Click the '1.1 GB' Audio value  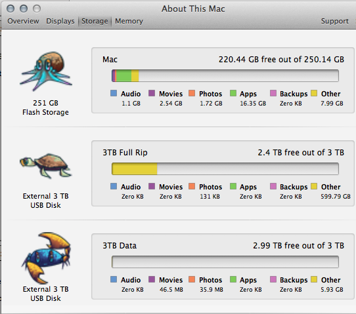click(x=131, y=104)
